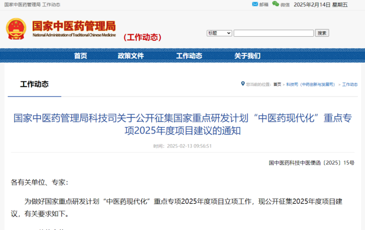Click the English name National Administration of Traditional Chinese Medicine
365x230 pixels.
(74, 35)
